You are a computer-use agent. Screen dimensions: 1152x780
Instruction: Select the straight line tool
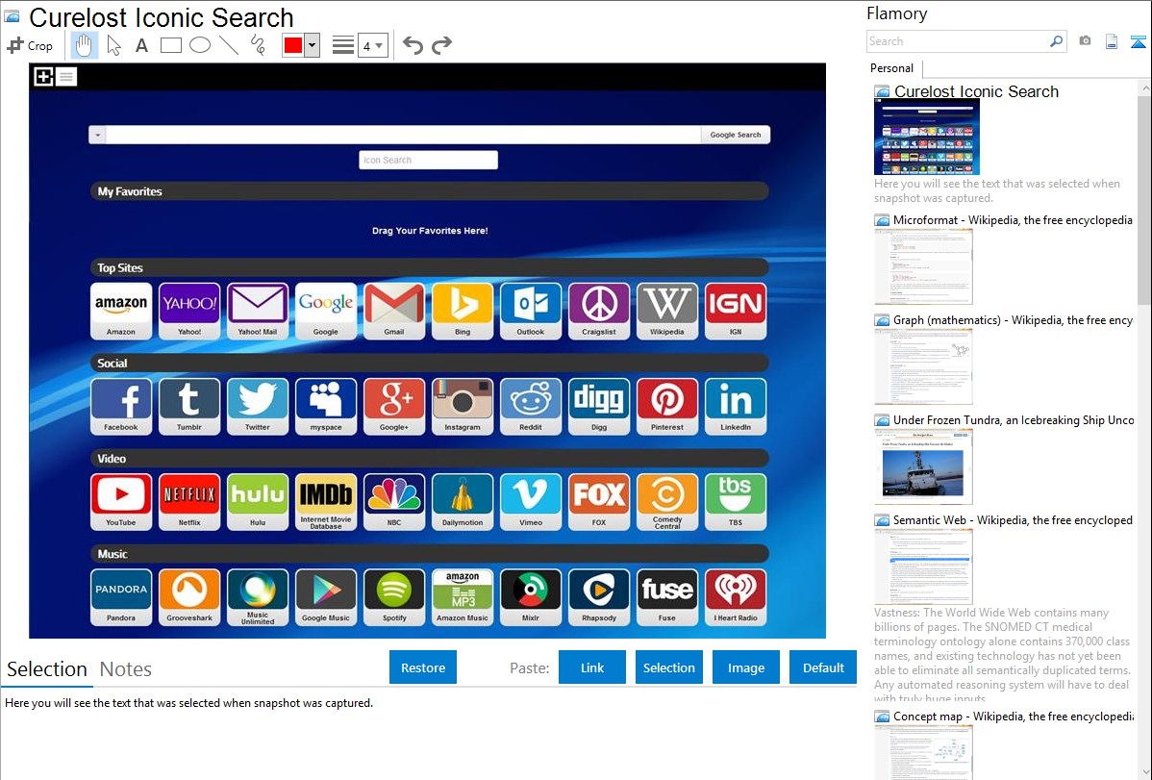229,45
